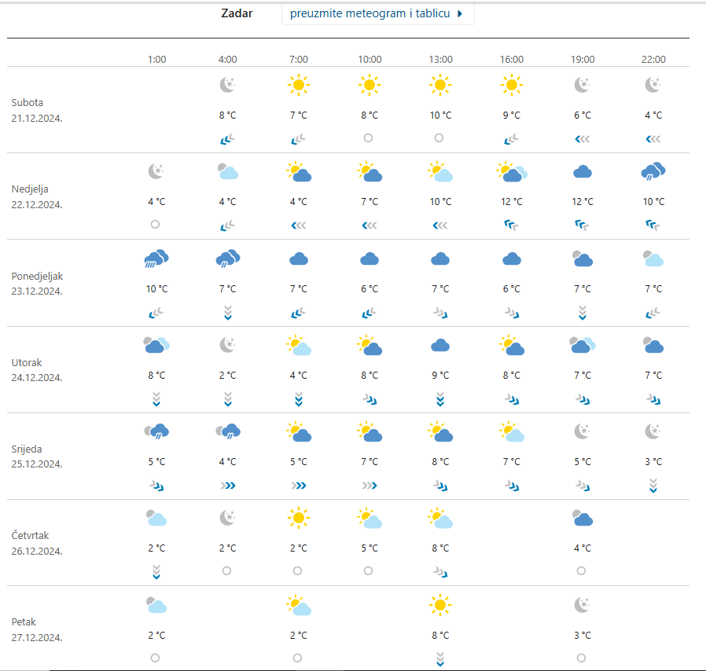Click Thursday 19:00 cloudy night icon
This screenshot has width=706, height=671.
coord(583,518)
